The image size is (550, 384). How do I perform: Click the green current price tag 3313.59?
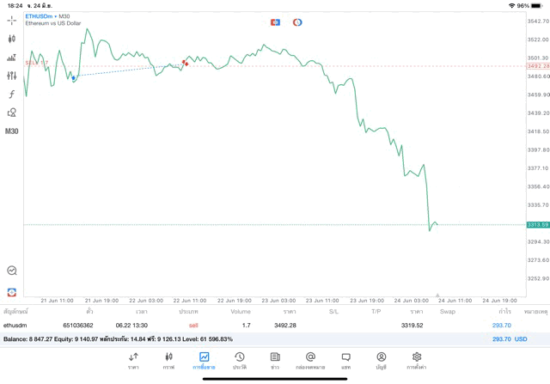[537, 225]
